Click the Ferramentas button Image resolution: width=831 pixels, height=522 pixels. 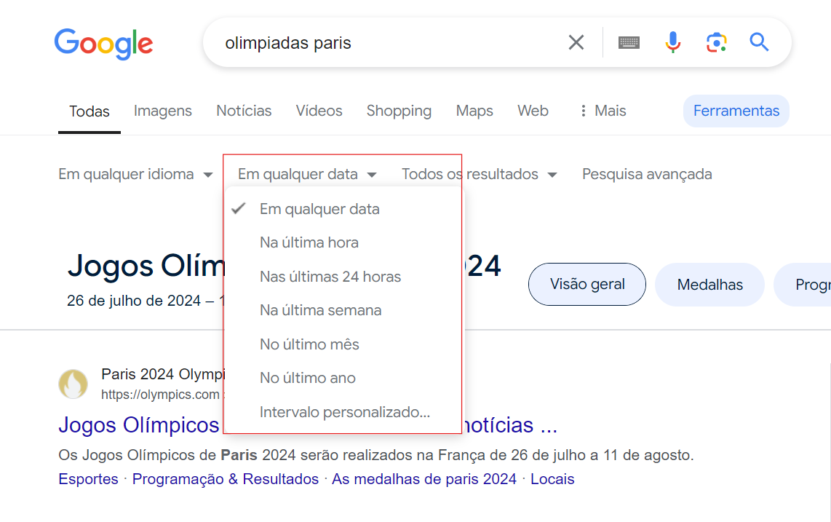[736, 110]
